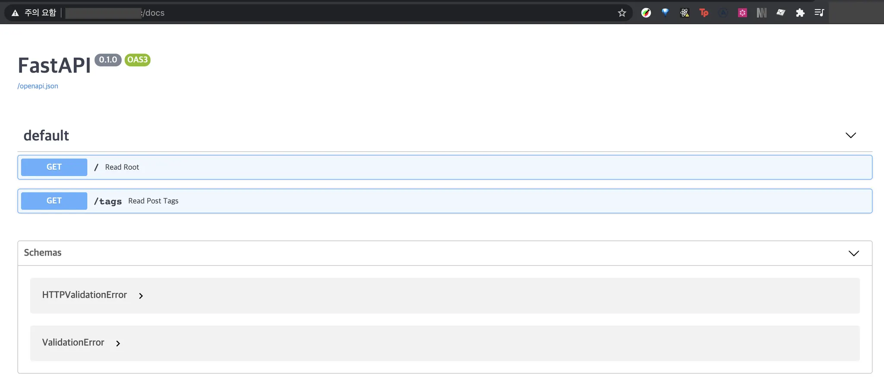Collapse the Schemas section chevron
Image resolution: width=884 pixels, height=387 pixels.
click(x=854, y=253)
